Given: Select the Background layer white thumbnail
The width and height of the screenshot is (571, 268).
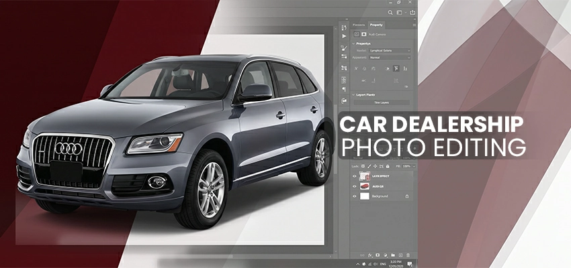Looking at the screenshot, I should coord(365,196).
